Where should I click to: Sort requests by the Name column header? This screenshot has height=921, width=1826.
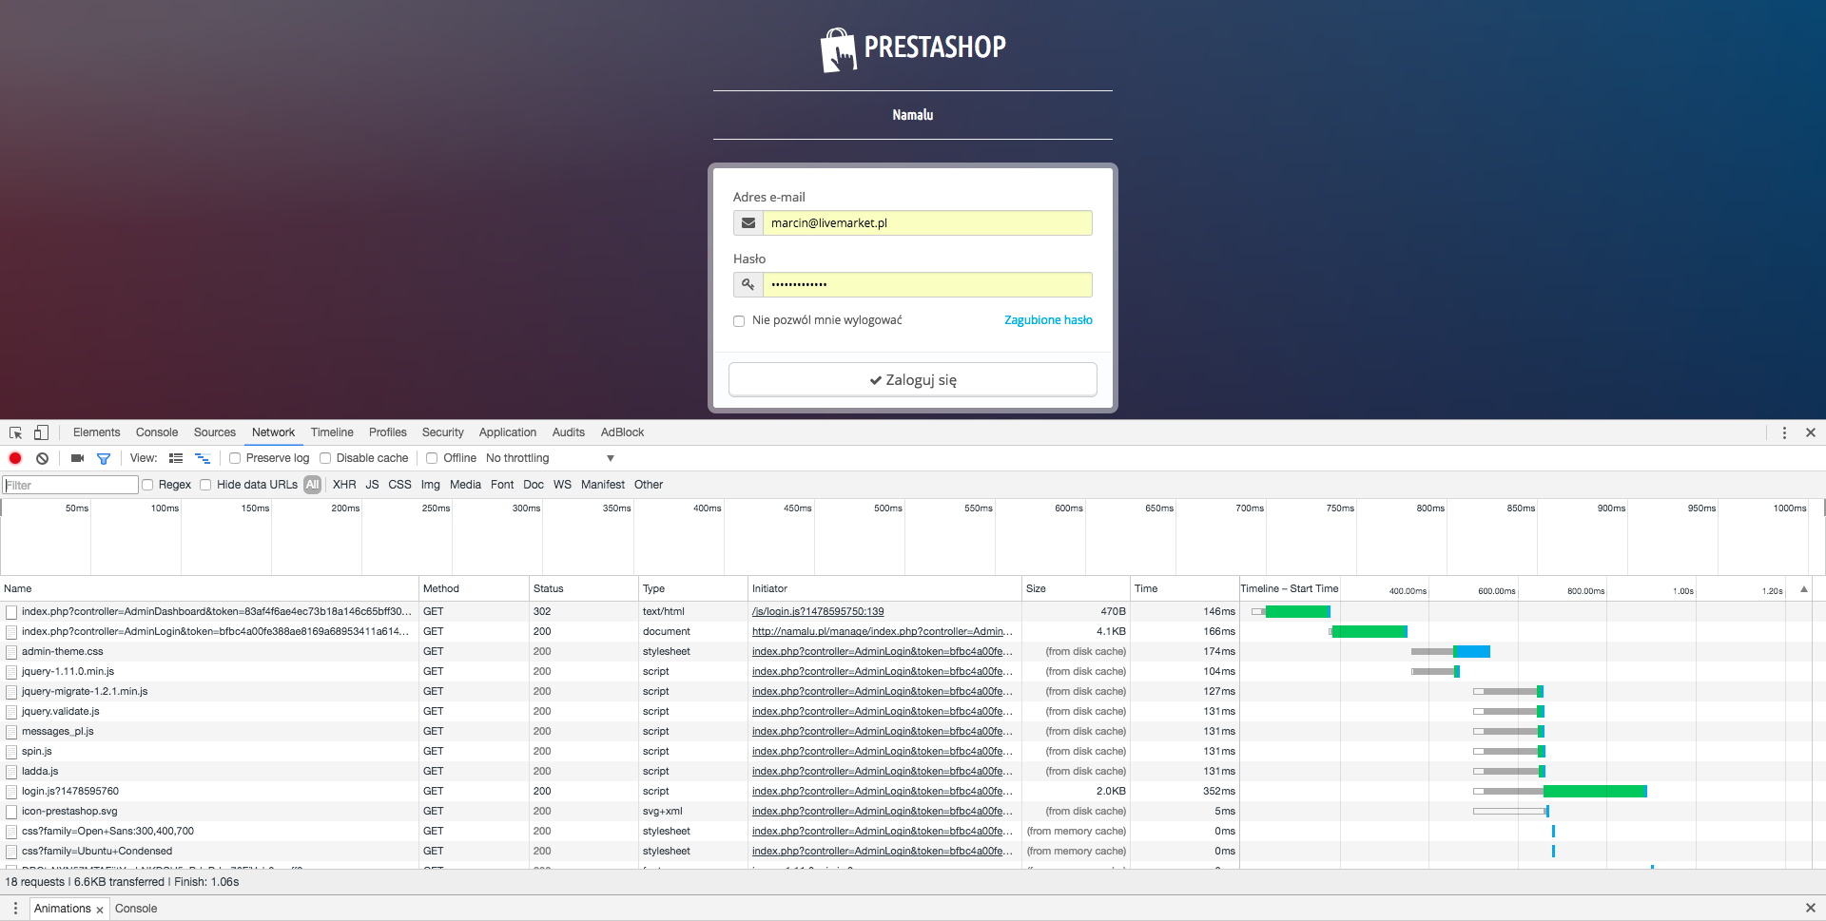[x=209, y=589]
